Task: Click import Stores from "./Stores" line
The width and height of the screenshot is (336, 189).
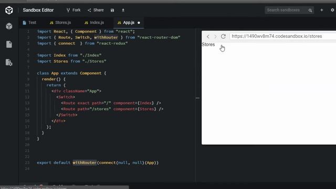Action: pyautogui.click(x=71, y=61)
